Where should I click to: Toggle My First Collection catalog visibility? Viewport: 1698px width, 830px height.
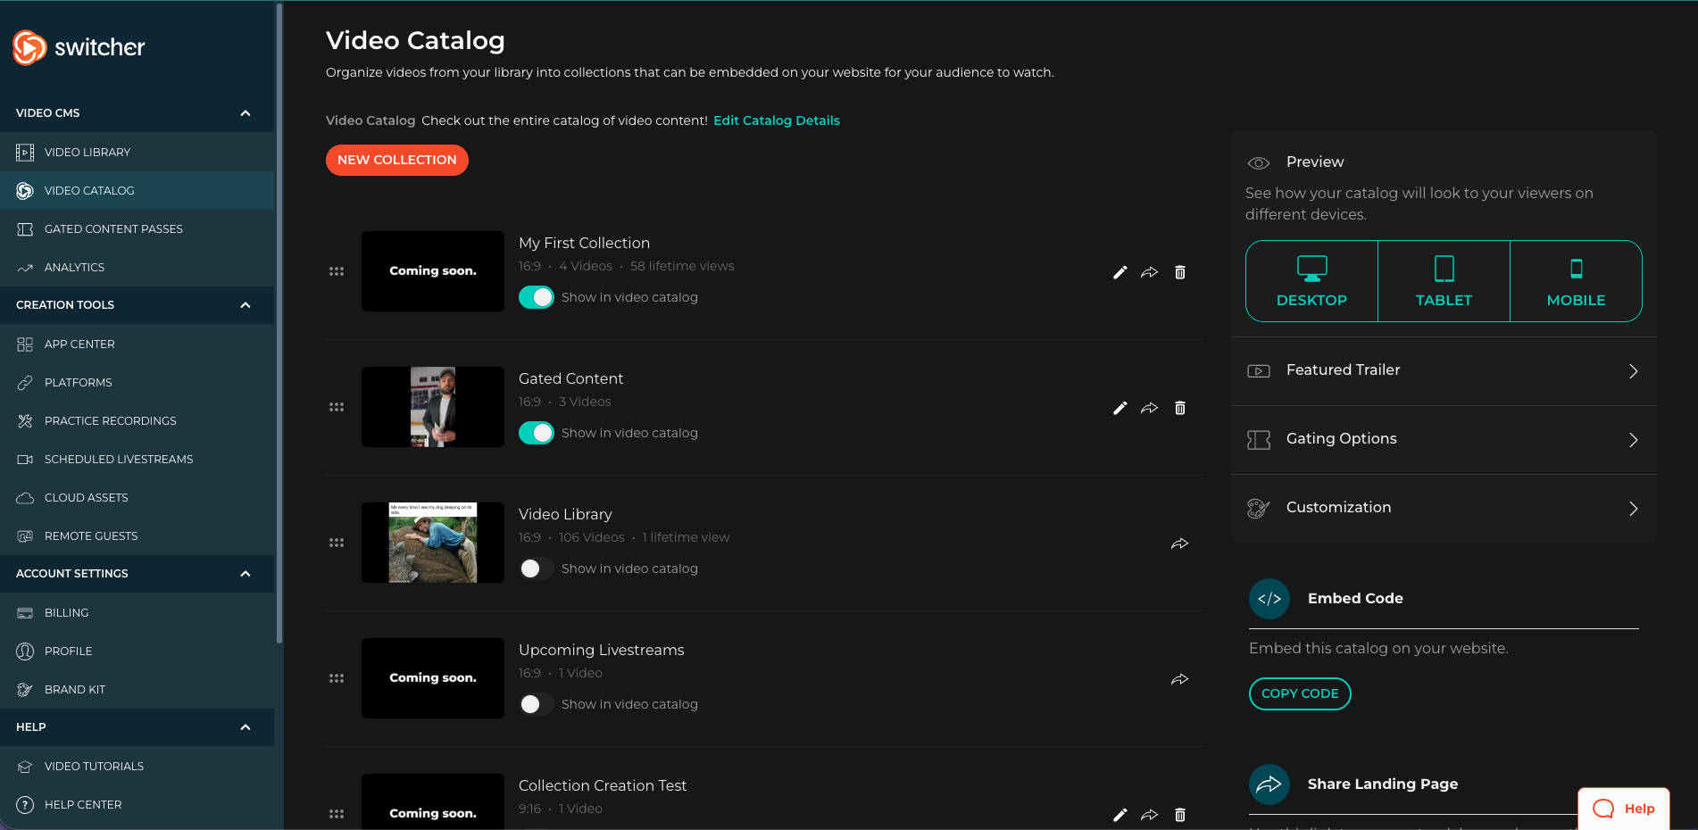537,297
